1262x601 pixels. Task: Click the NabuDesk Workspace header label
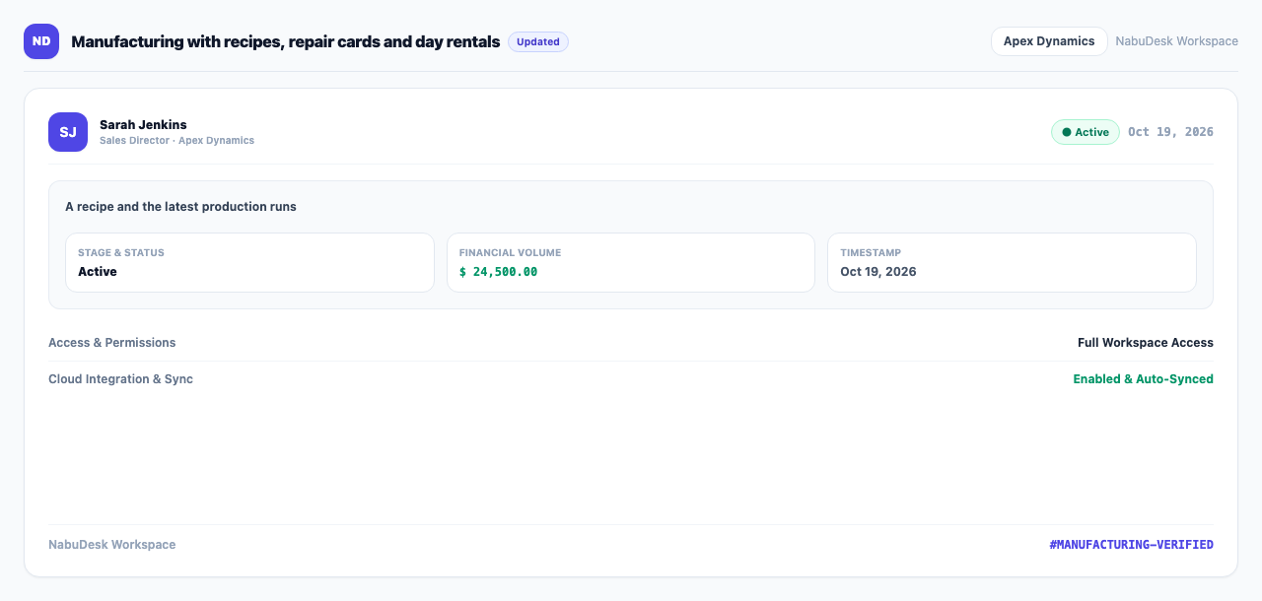pos(1176,41)
